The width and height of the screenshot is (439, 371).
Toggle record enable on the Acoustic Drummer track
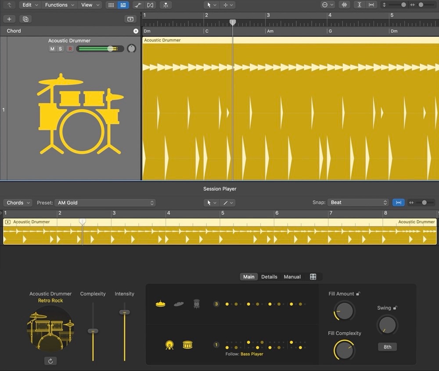pyautogui.click(x=70, y=49)
